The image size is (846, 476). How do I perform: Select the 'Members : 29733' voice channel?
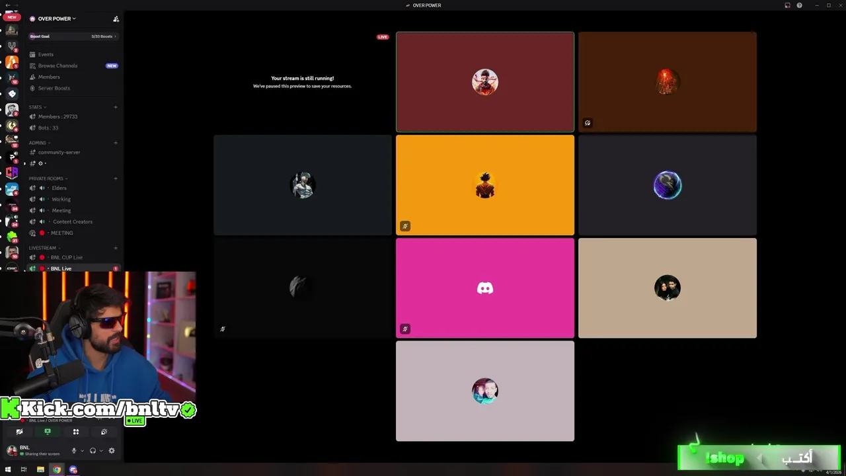73,116
